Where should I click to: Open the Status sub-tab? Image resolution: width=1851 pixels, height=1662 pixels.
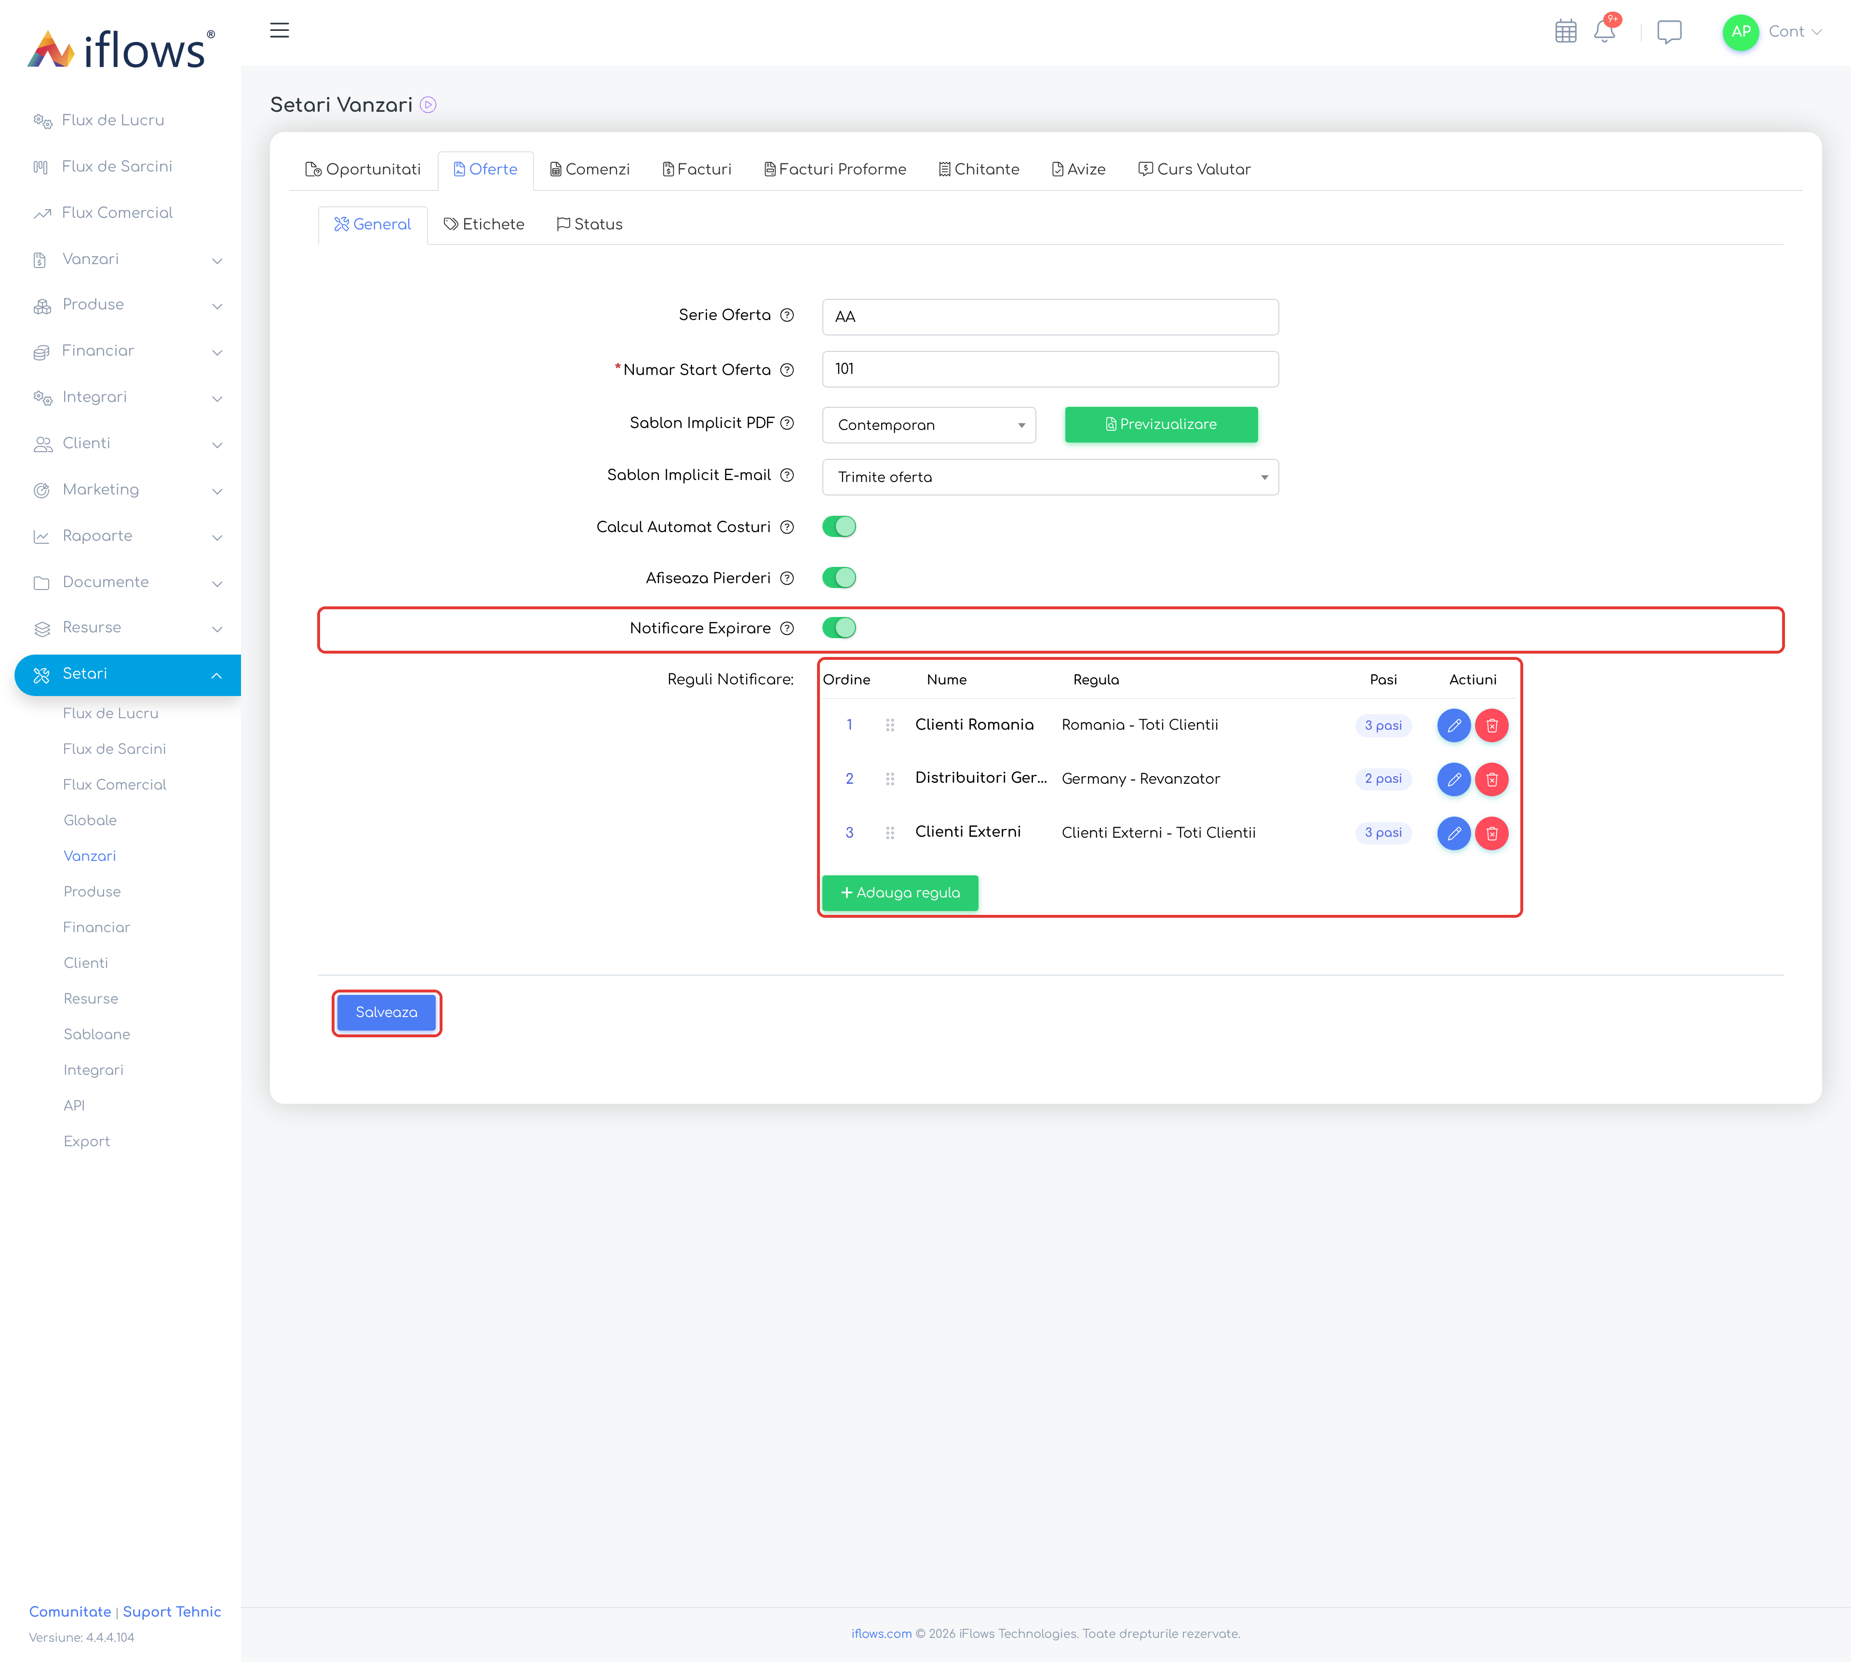pos(590,225)
